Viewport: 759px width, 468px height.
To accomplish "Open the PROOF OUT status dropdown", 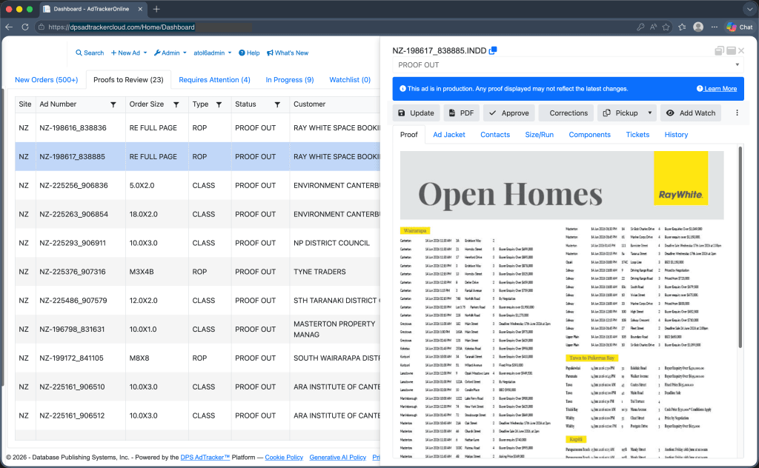I will (x=568, y=64).
